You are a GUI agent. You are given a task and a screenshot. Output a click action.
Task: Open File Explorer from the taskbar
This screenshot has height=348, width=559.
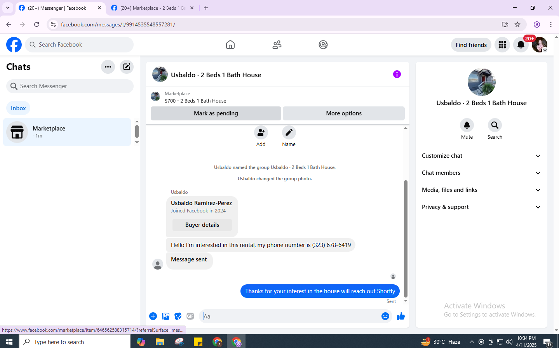(160, 342)
